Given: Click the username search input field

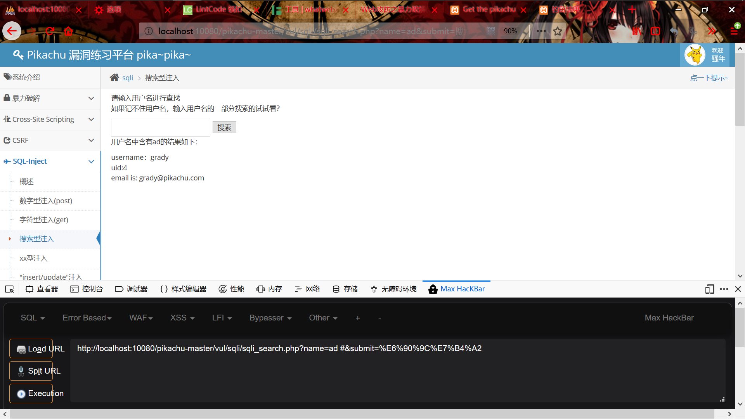Looking at the screenshot, I should pos(160,128).
